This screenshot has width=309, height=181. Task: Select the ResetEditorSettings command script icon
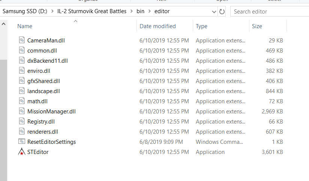tap(22, 142)
